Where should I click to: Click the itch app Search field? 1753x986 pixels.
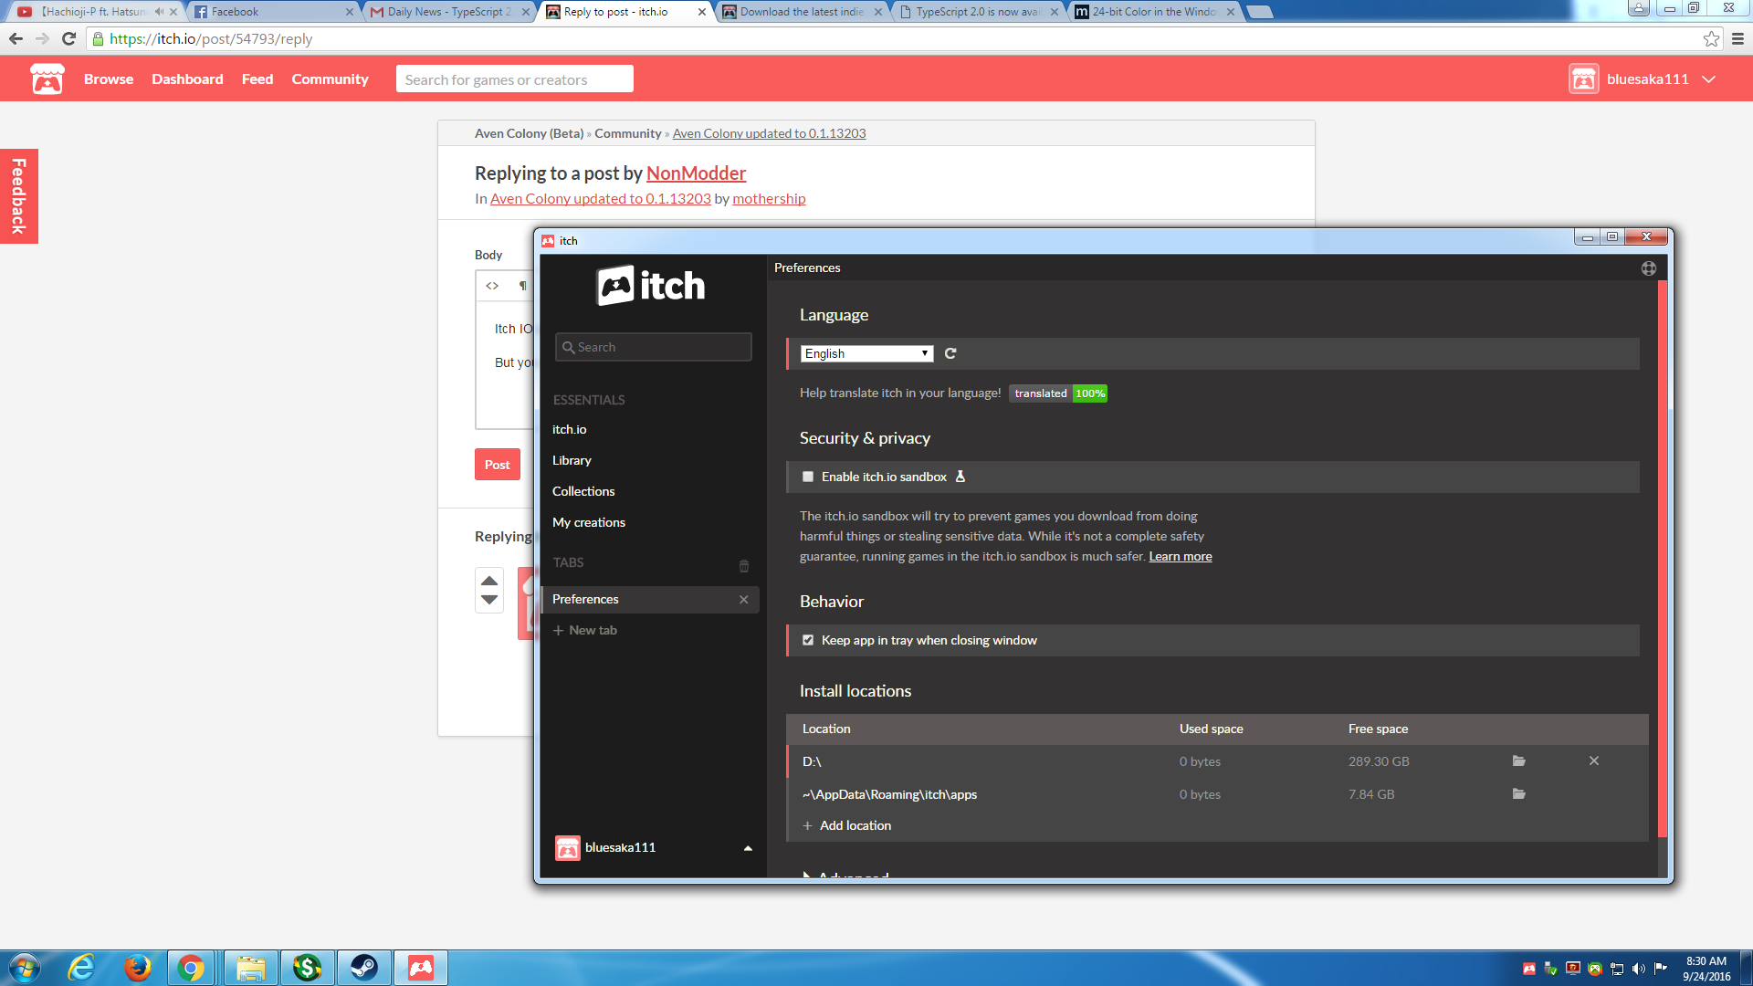tap(654, 347)
